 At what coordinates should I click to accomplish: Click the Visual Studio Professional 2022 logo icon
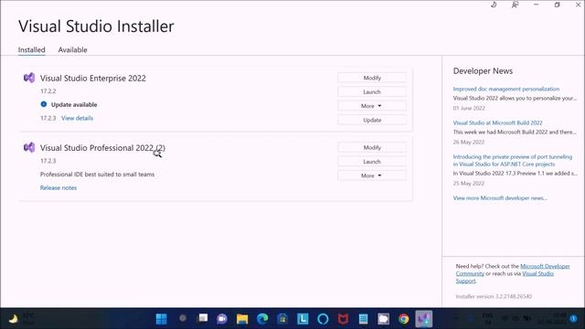pyautogui.click(x=29, y=147)
